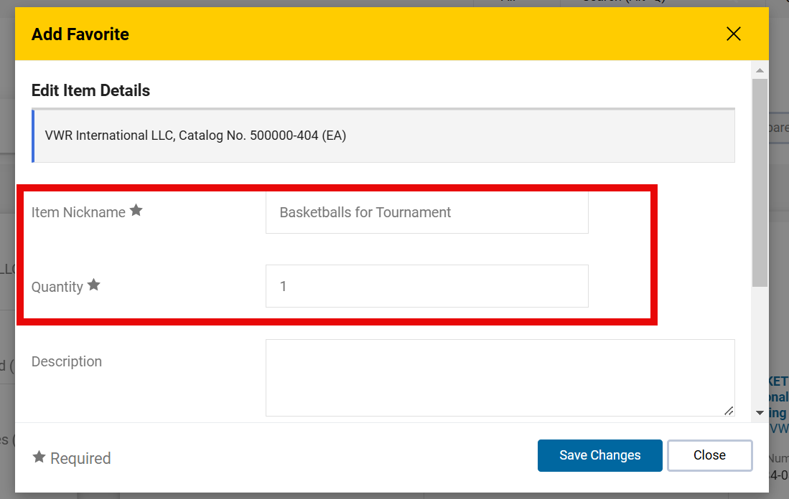Screen dimensions: 789x499
Task: Click the required star beside Quantity
Action: click(93, 285)
